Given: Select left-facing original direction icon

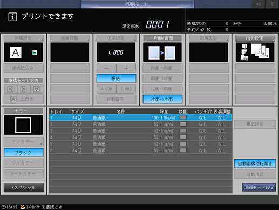Looking at the screenshot, I should (10, 89).
